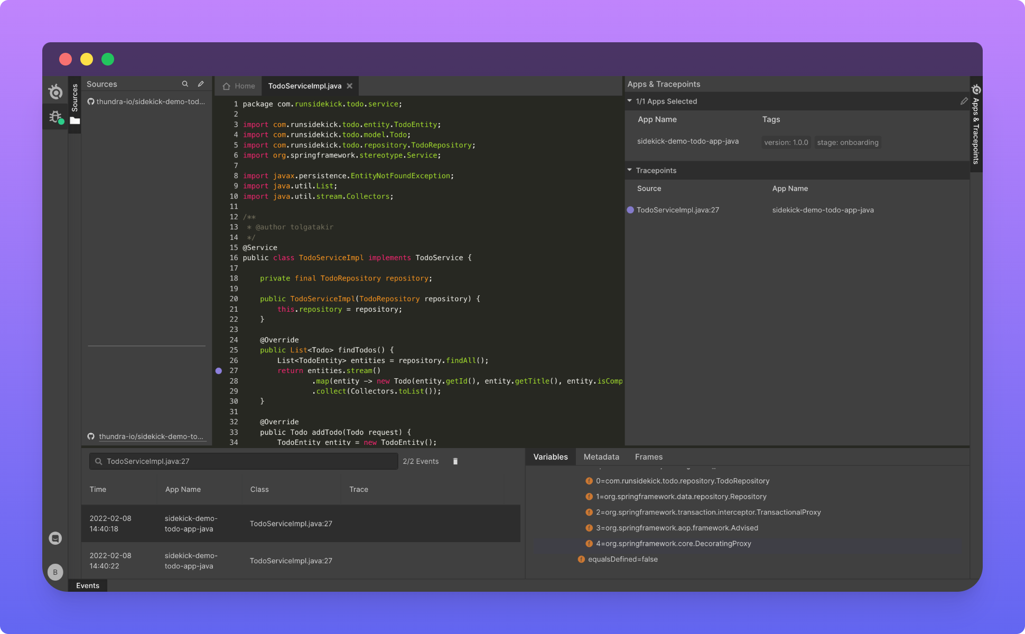Click the search magnifier in events filter
Viewport: 1025px width, 634px height.
(x=98, y=461)
